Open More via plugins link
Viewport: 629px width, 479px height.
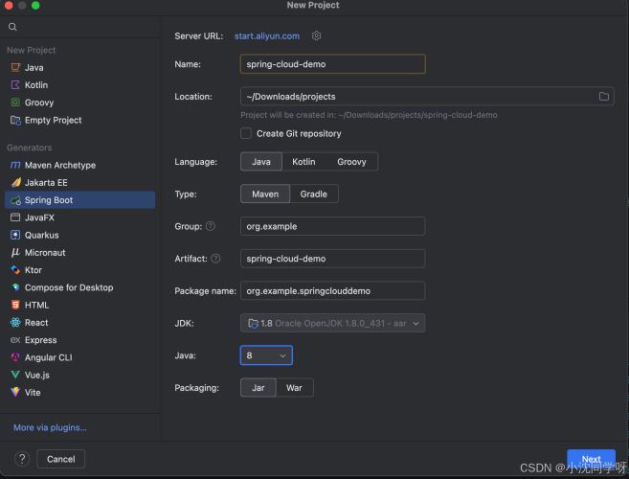50,427
